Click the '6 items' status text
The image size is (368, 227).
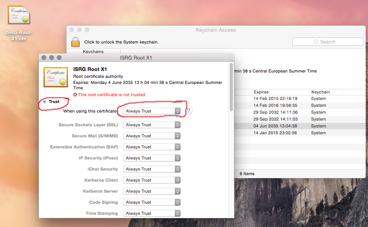point(247,174)
